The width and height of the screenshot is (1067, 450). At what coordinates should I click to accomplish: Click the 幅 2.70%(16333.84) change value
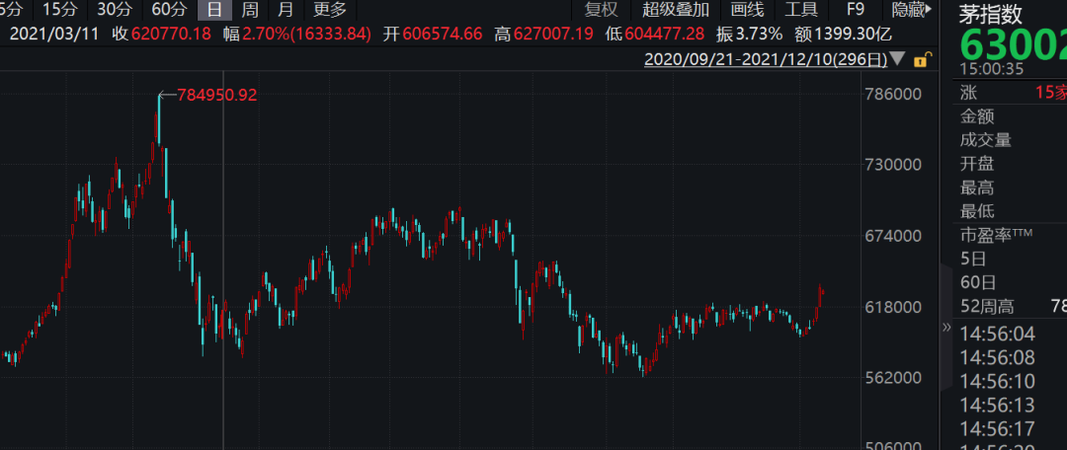(x=296, y=34)
